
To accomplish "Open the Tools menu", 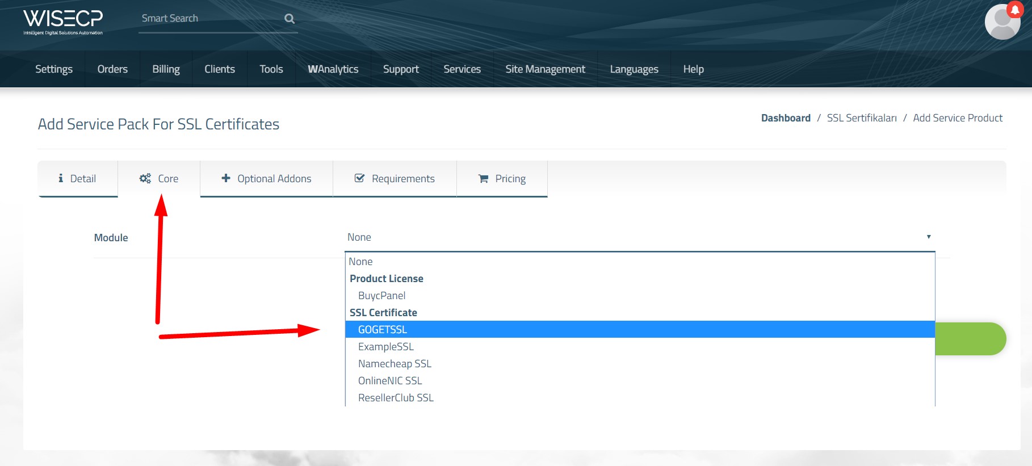I will tap(271, 69).
